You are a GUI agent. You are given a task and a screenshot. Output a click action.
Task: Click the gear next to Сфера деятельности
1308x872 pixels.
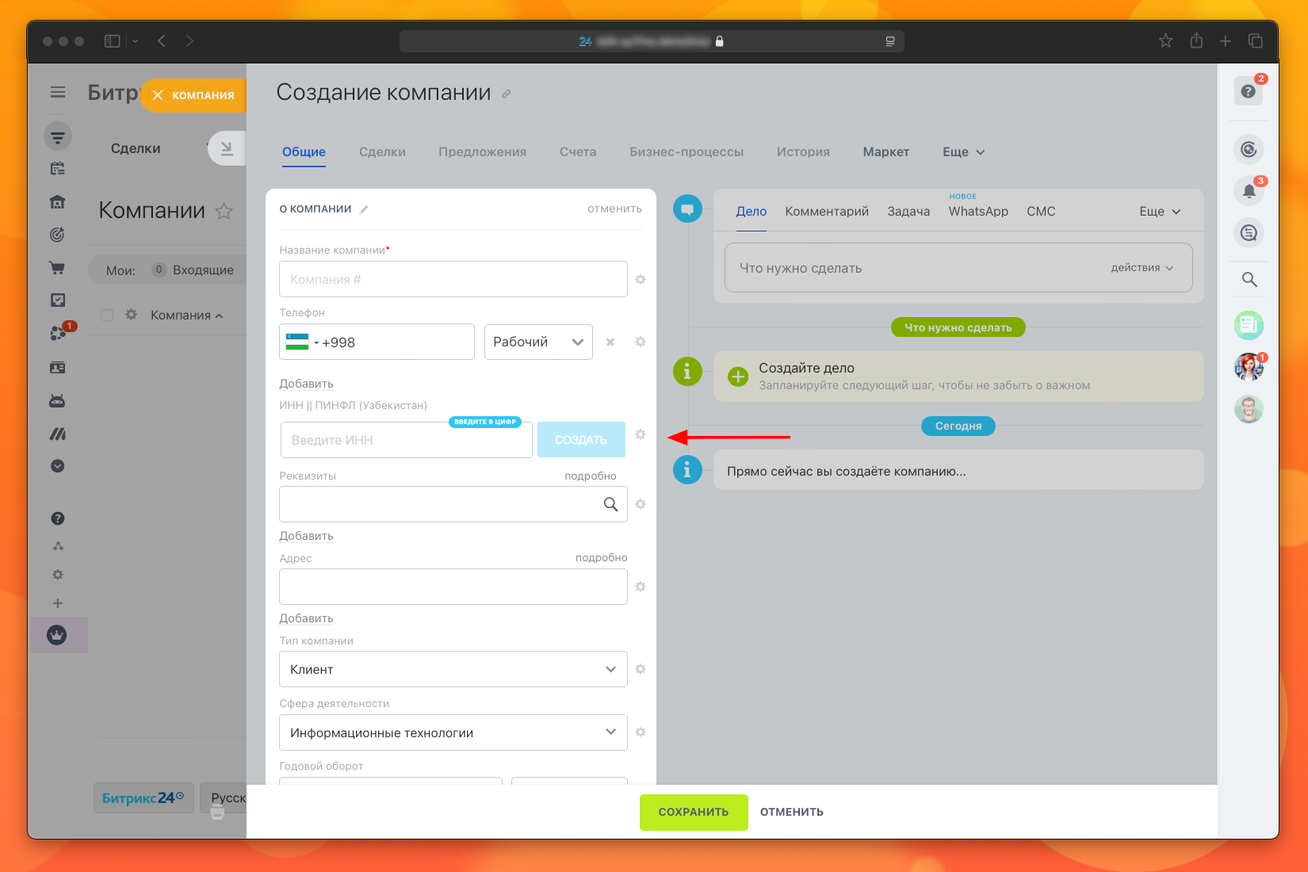click(641, 732)
